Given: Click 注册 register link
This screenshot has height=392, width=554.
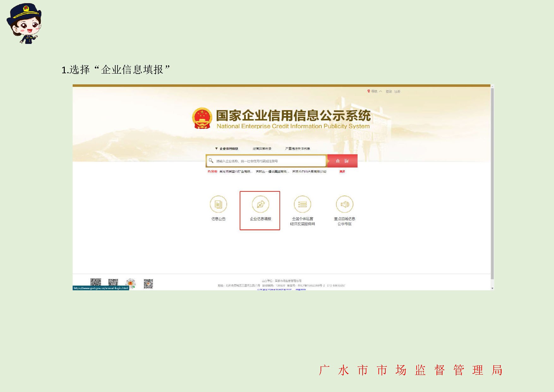Looking at the screenshot, I should click(397, 91).
